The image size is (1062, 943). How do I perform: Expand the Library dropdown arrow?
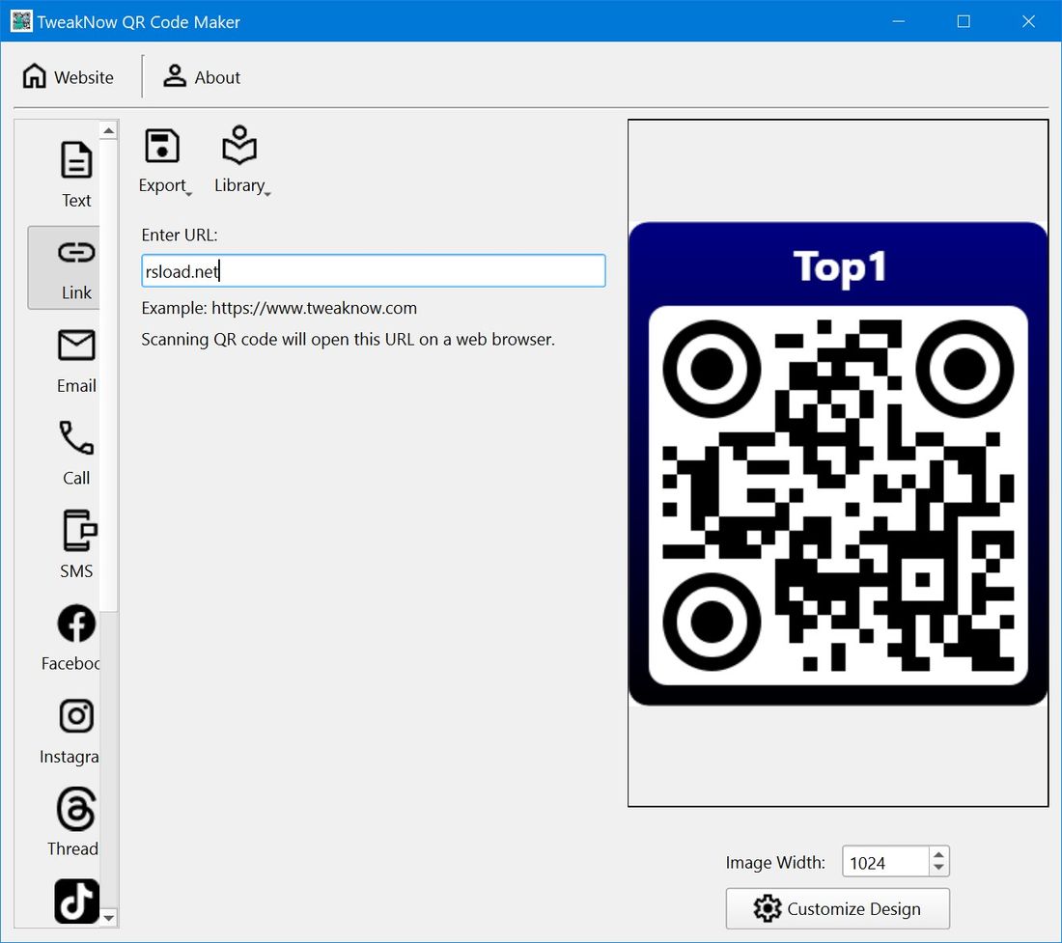(265, 191)
